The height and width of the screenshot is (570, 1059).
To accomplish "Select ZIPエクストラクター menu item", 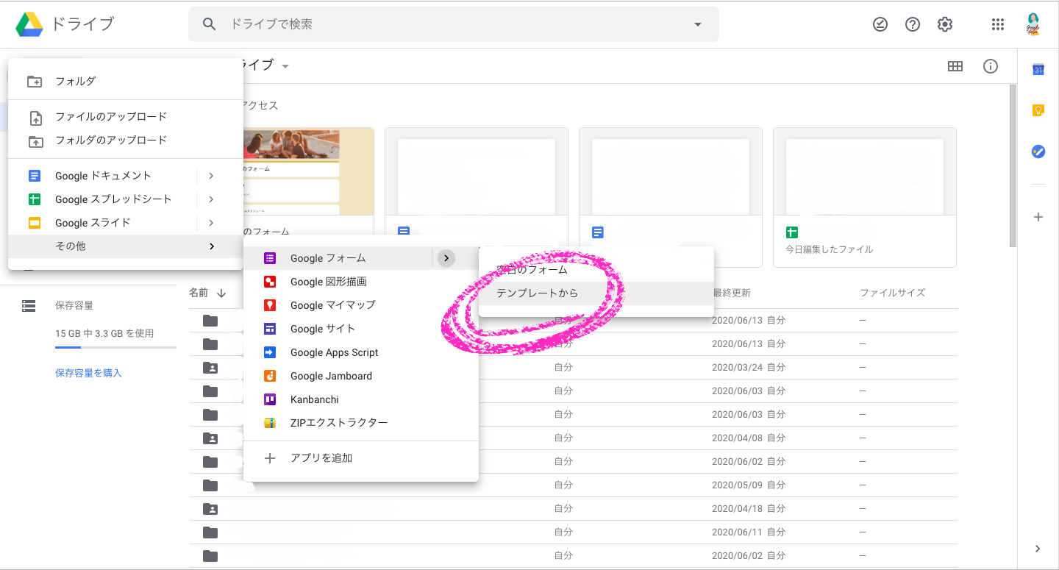I will coord(360,423).
